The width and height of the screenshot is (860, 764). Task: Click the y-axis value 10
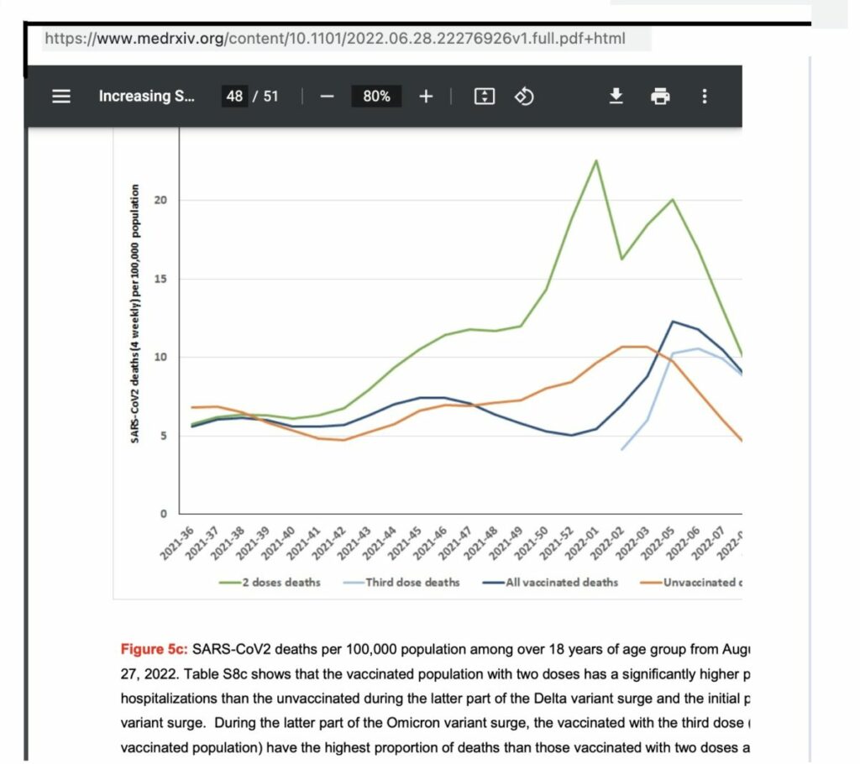160,358
